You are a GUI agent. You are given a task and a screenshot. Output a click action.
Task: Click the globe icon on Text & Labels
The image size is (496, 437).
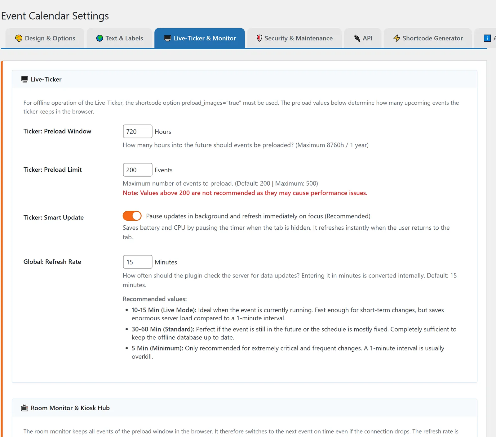pos(100,38)
